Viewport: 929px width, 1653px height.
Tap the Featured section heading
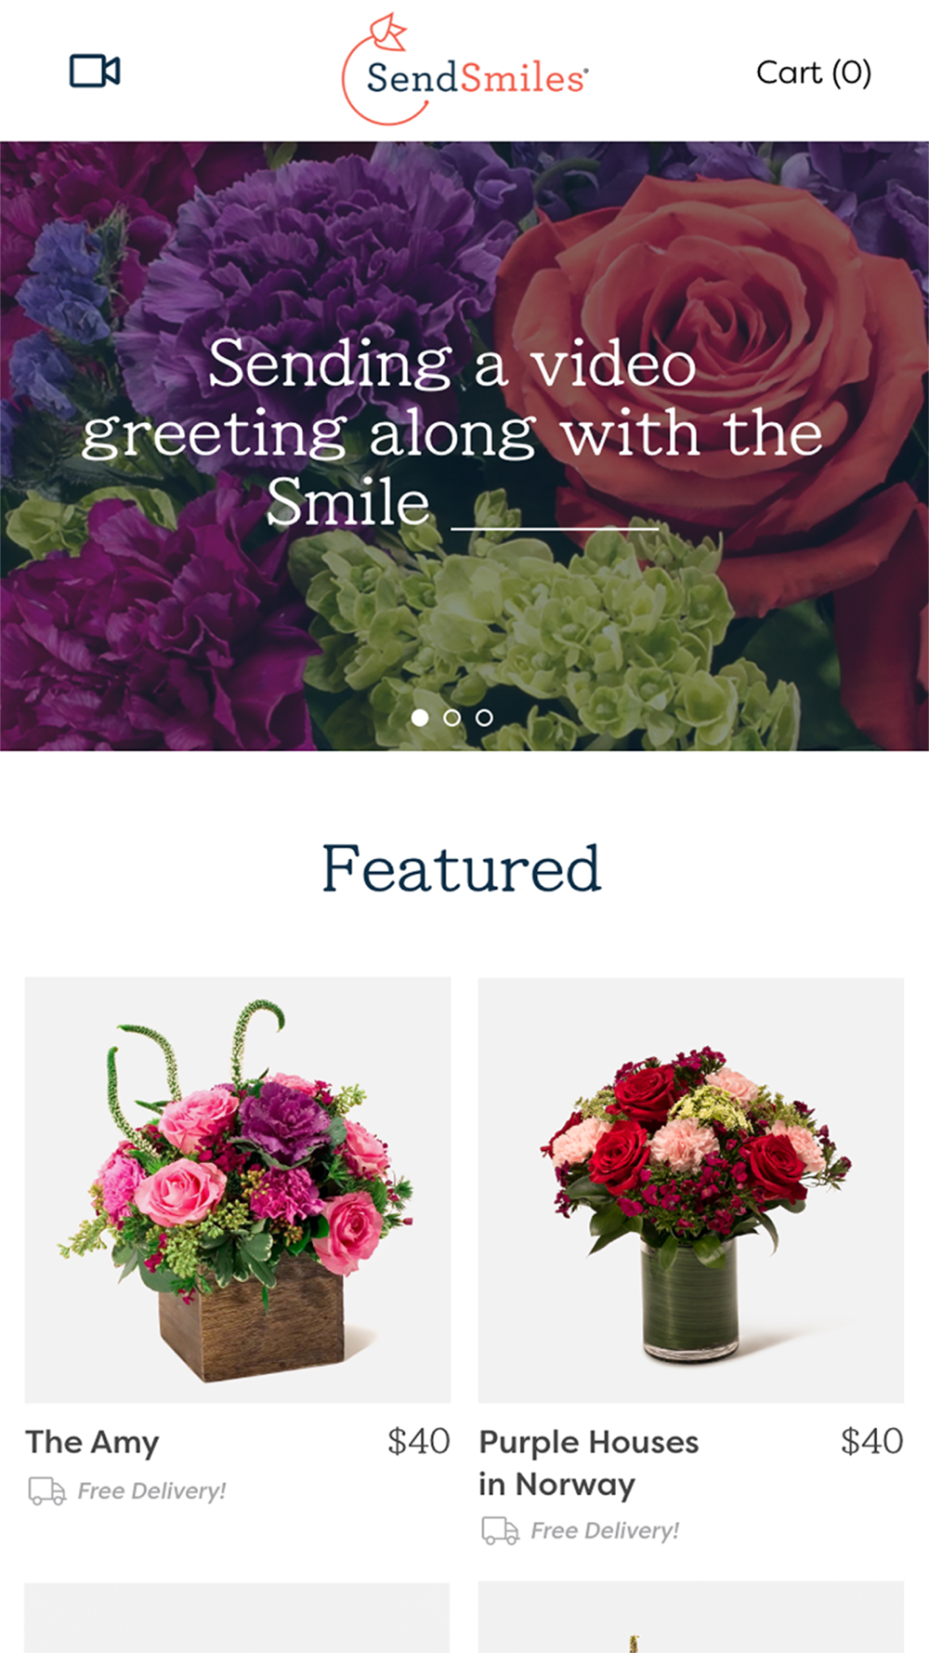click(462, 868)
